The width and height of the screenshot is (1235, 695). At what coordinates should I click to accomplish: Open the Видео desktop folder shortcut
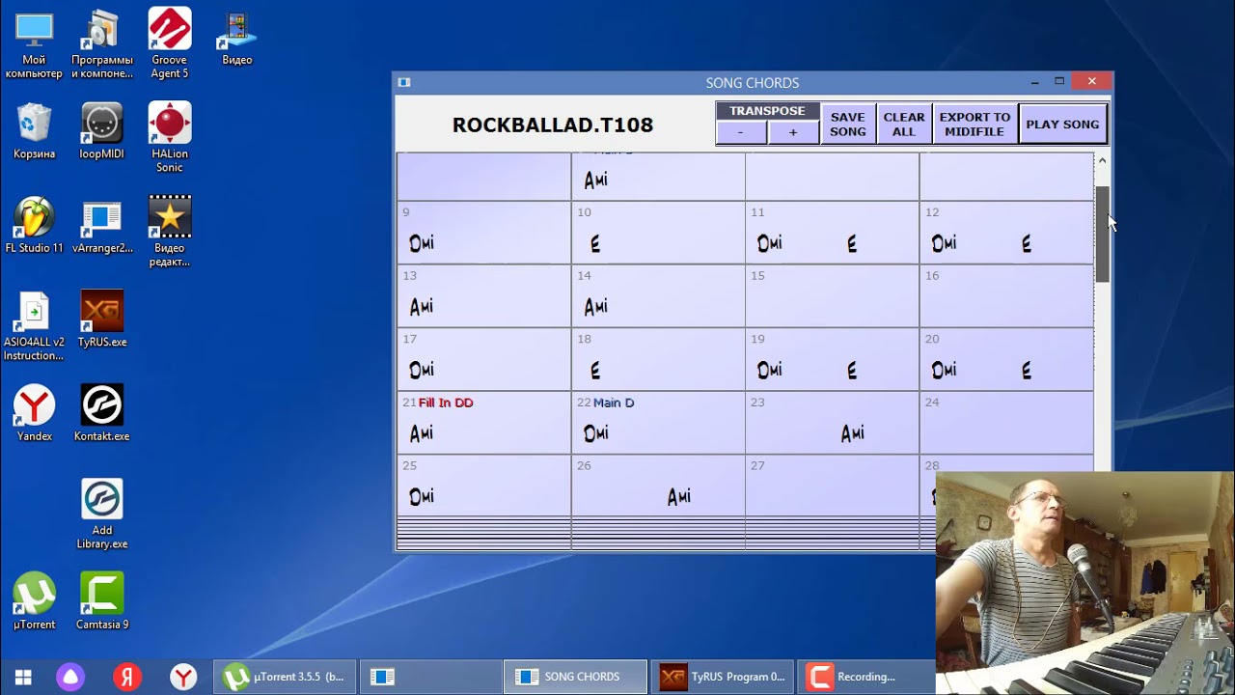click(237, 39)
